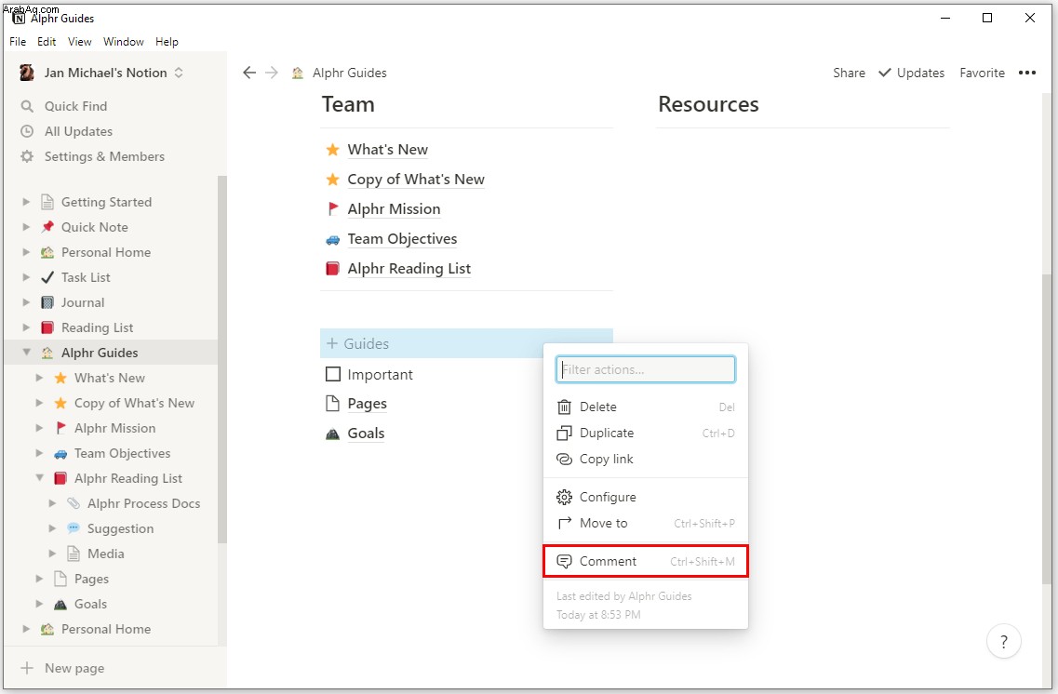Image resolution: width=1058 pixels, height=694 pixels.
Task: Click the Suggestion chat bubble icon in sidebar
Action: tap(74, 528)
